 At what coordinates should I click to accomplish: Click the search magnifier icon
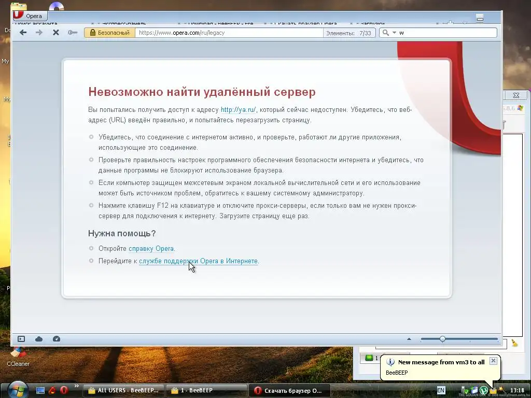click(385, 33)
